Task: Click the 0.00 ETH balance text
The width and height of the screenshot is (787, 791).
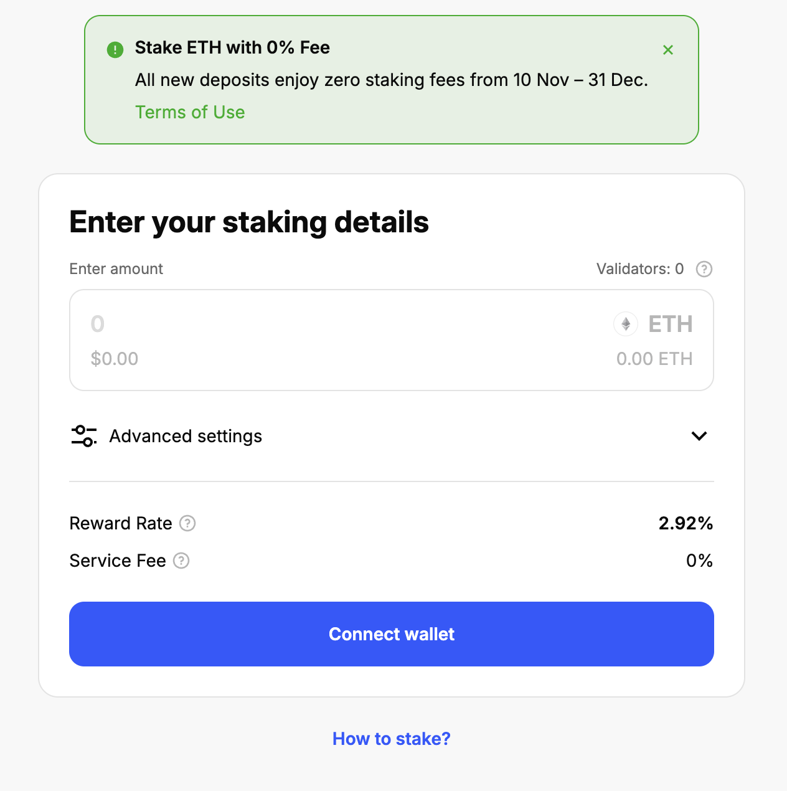Action: (654, 359)
